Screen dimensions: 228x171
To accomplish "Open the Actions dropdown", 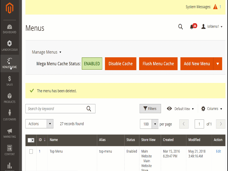I will (x=39, y=124).
